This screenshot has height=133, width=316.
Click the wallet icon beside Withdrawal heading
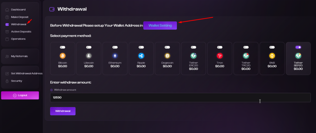[52, 9]
